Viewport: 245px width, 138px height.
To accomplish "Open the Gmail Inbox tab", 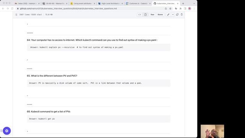I will pos(27,3).
